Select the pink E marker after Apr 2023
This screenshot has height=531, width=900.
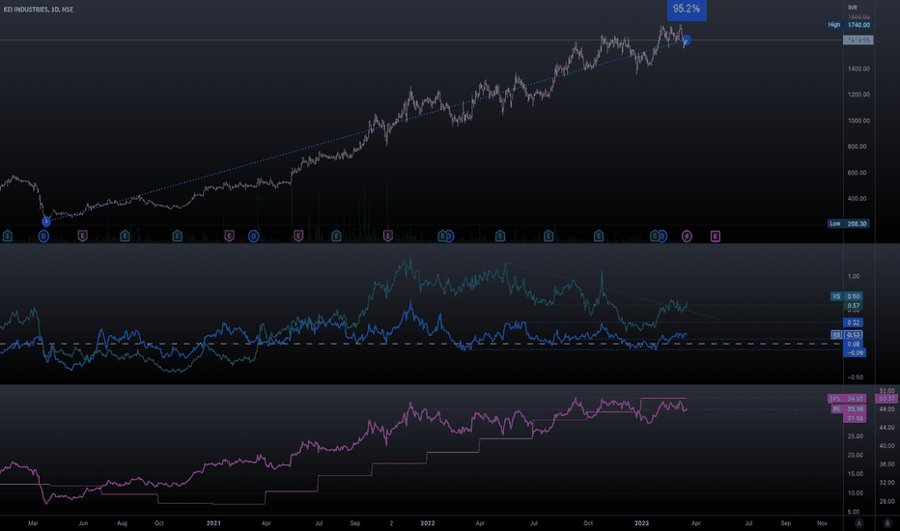[x=716, y=236]
